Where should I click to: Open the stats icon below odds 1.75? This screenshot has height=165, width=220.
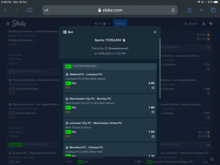[x=208, y=69]
